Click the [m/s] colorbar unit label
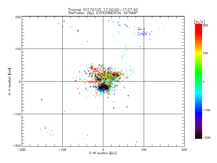 coord(199,22)
